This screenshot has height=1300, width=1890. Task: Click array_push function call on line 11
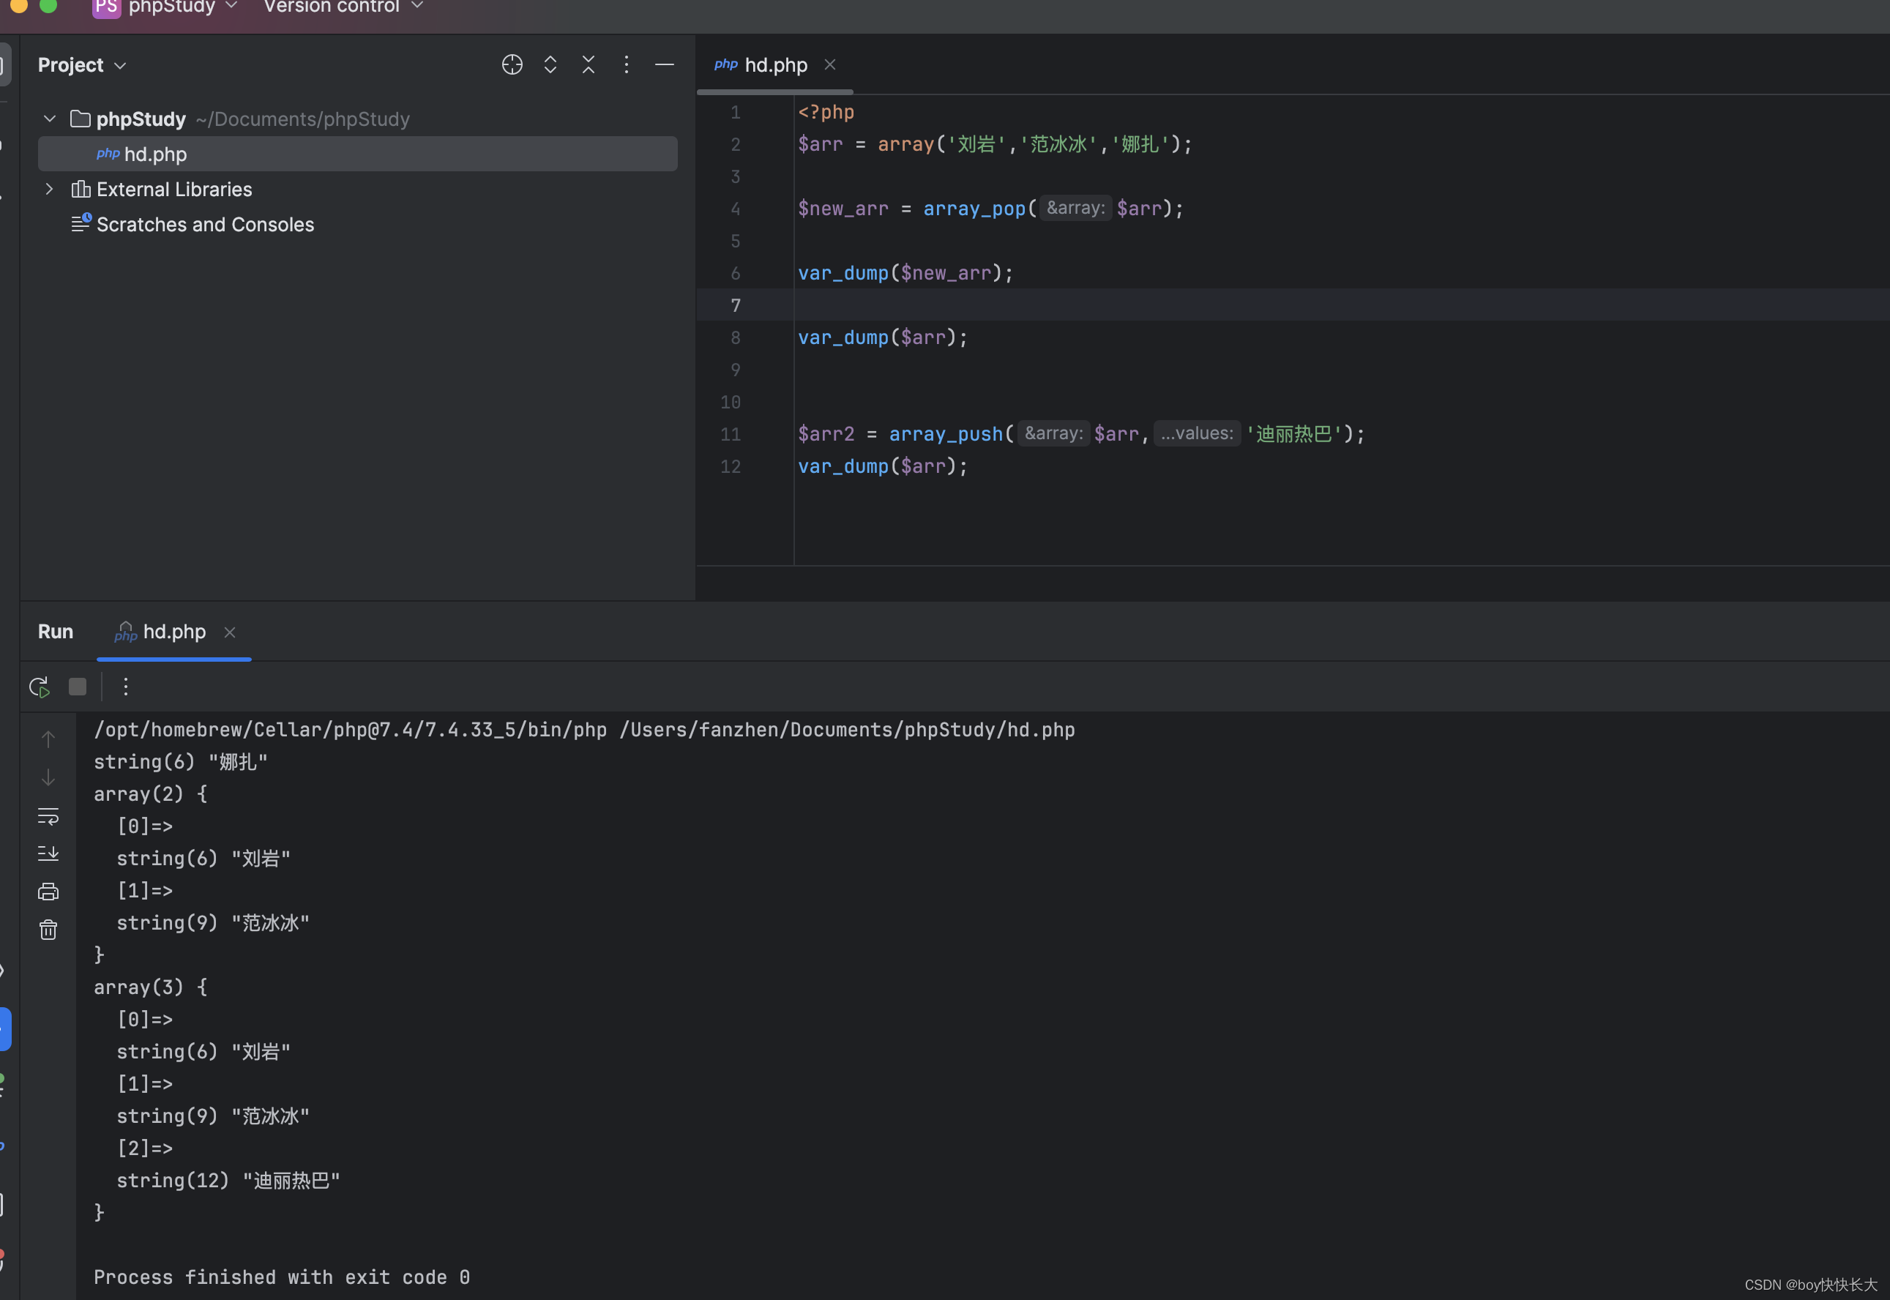click(x=946, y=434)
